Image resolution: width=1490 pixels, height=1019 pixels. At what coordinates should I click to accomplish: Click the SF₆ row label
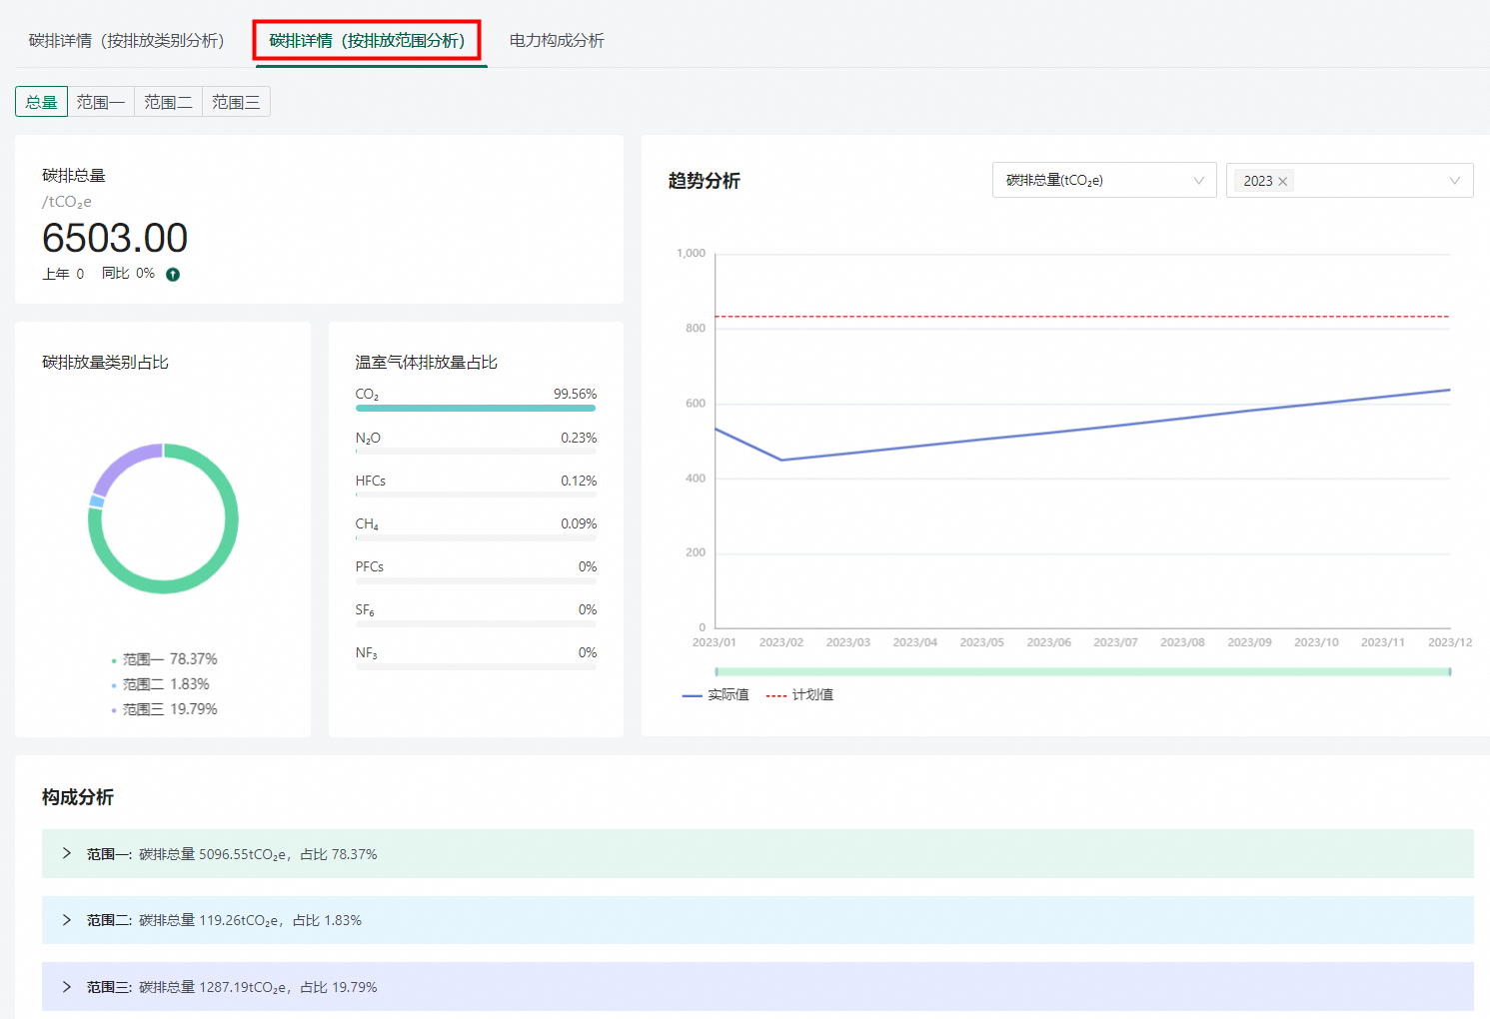[365, 609]
